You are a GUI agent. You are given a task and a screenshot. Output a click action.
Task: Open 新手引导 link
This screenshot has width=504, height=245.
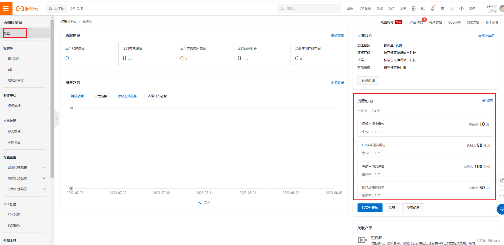(x=492, y=22)
